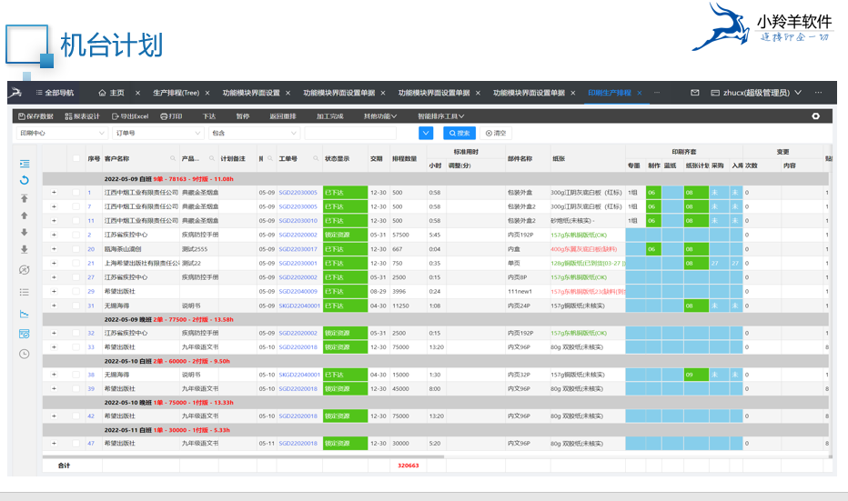The height and width of the screenshot is (501, 848).
Task: Switch to the 生产排程(Tree) tab
Action: point(176,93)
